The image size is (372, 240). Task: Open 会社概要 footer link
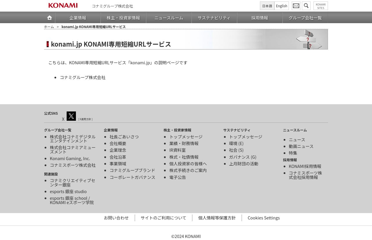(118, 143)
